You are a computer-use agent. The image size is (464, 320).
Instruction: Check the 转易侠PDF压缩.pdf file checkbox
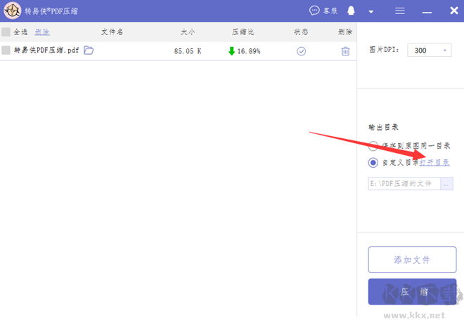[x=6, y=51]
